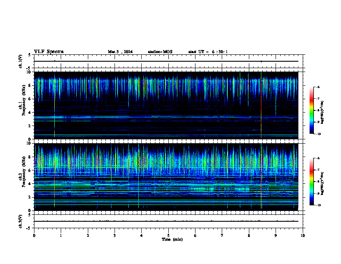Click the "Time (min)" x-axis label
Viewport: 341px width, 264px height.
click(172, 239)
